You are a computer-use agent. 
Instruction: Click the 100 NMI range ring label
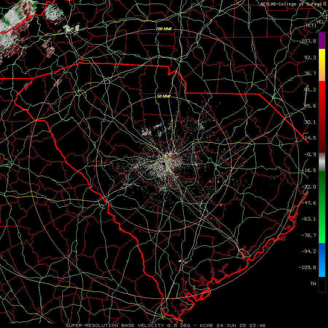[164, 29]
